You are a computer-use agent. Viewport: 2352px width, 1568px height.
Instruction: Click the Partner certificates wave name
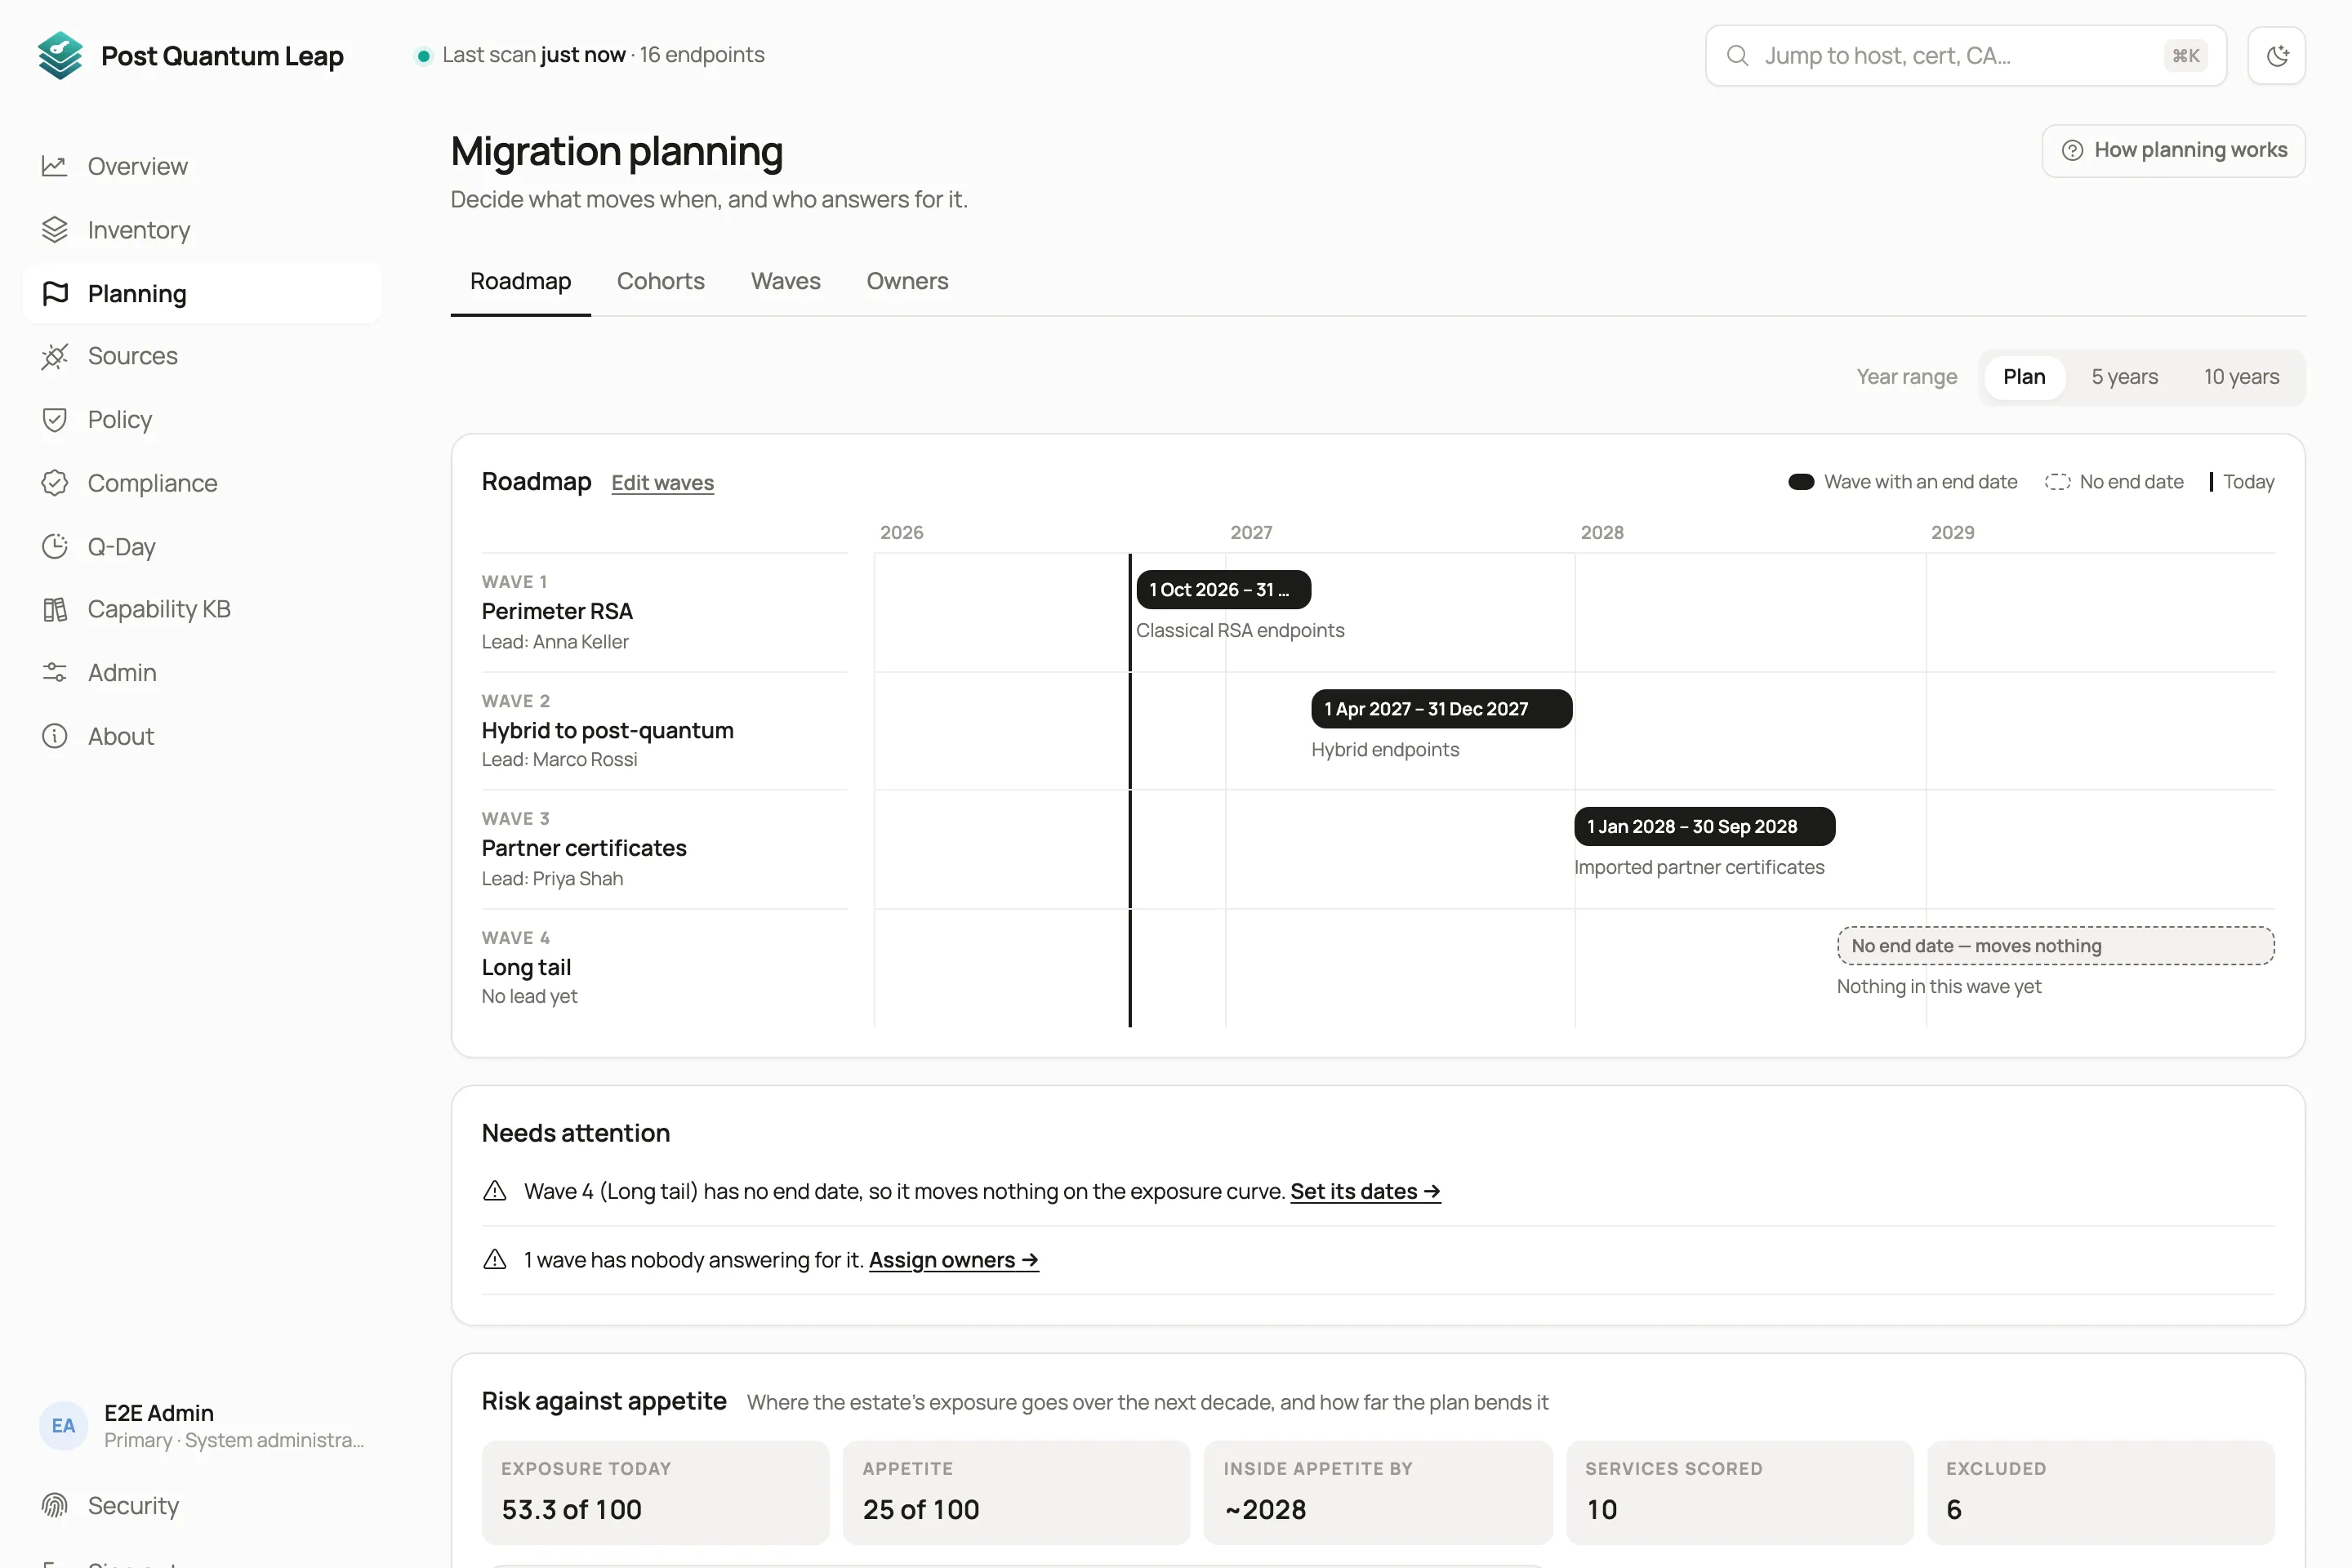click(x=584, y=848)
